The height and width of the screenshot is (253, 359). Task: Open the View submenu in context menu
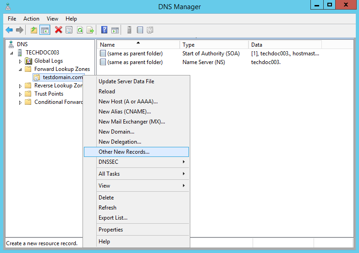(x=137, y=186)
